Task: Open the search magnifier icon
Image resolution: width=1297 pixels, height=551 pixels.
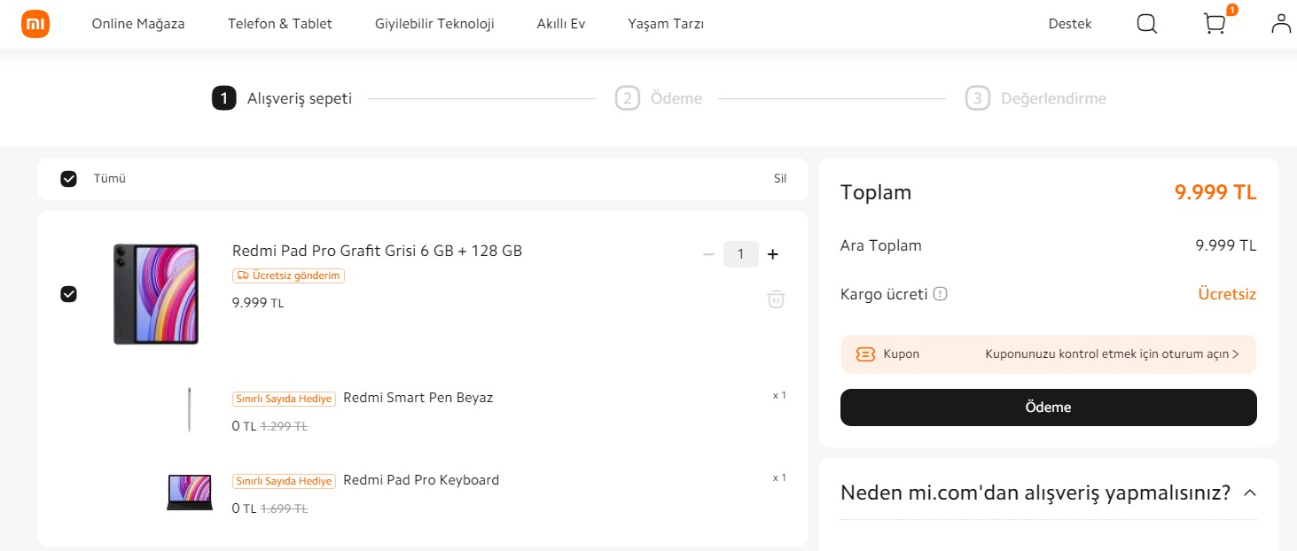Action: (x=1146, y=24)
